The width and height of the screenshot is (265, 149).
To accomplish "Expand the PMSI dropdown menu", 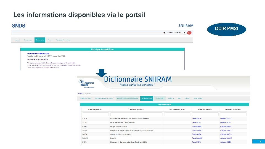I will [171, 98].
